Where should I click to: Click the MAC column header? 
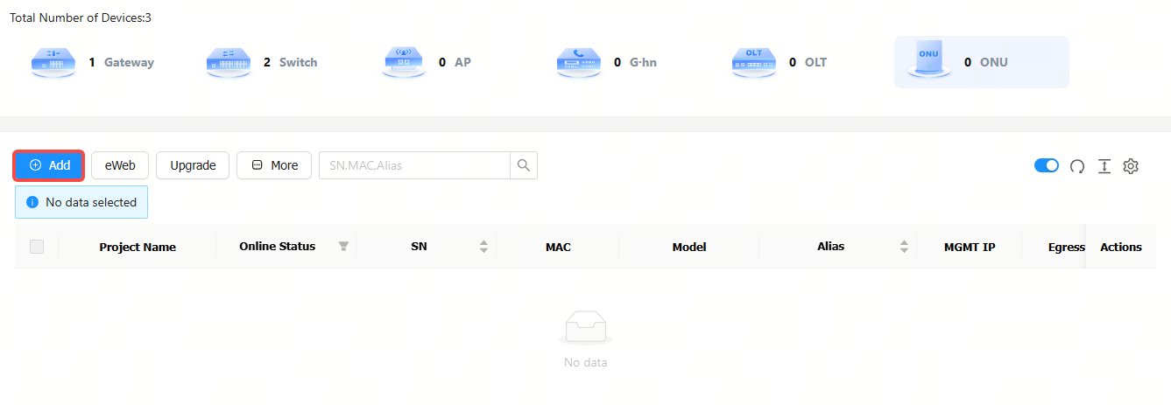point(558,248)
